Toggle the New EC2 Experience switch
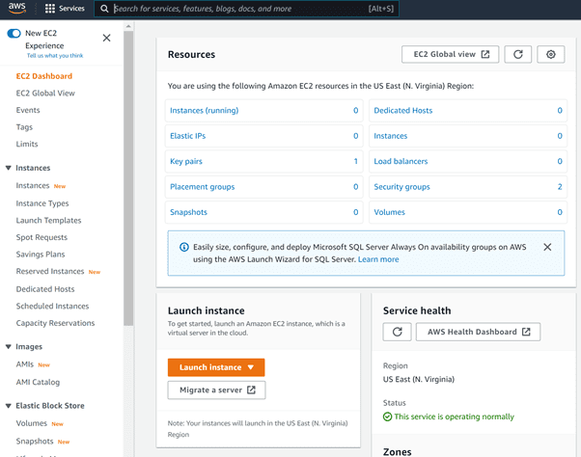The image size is (581, 457). 14,34
